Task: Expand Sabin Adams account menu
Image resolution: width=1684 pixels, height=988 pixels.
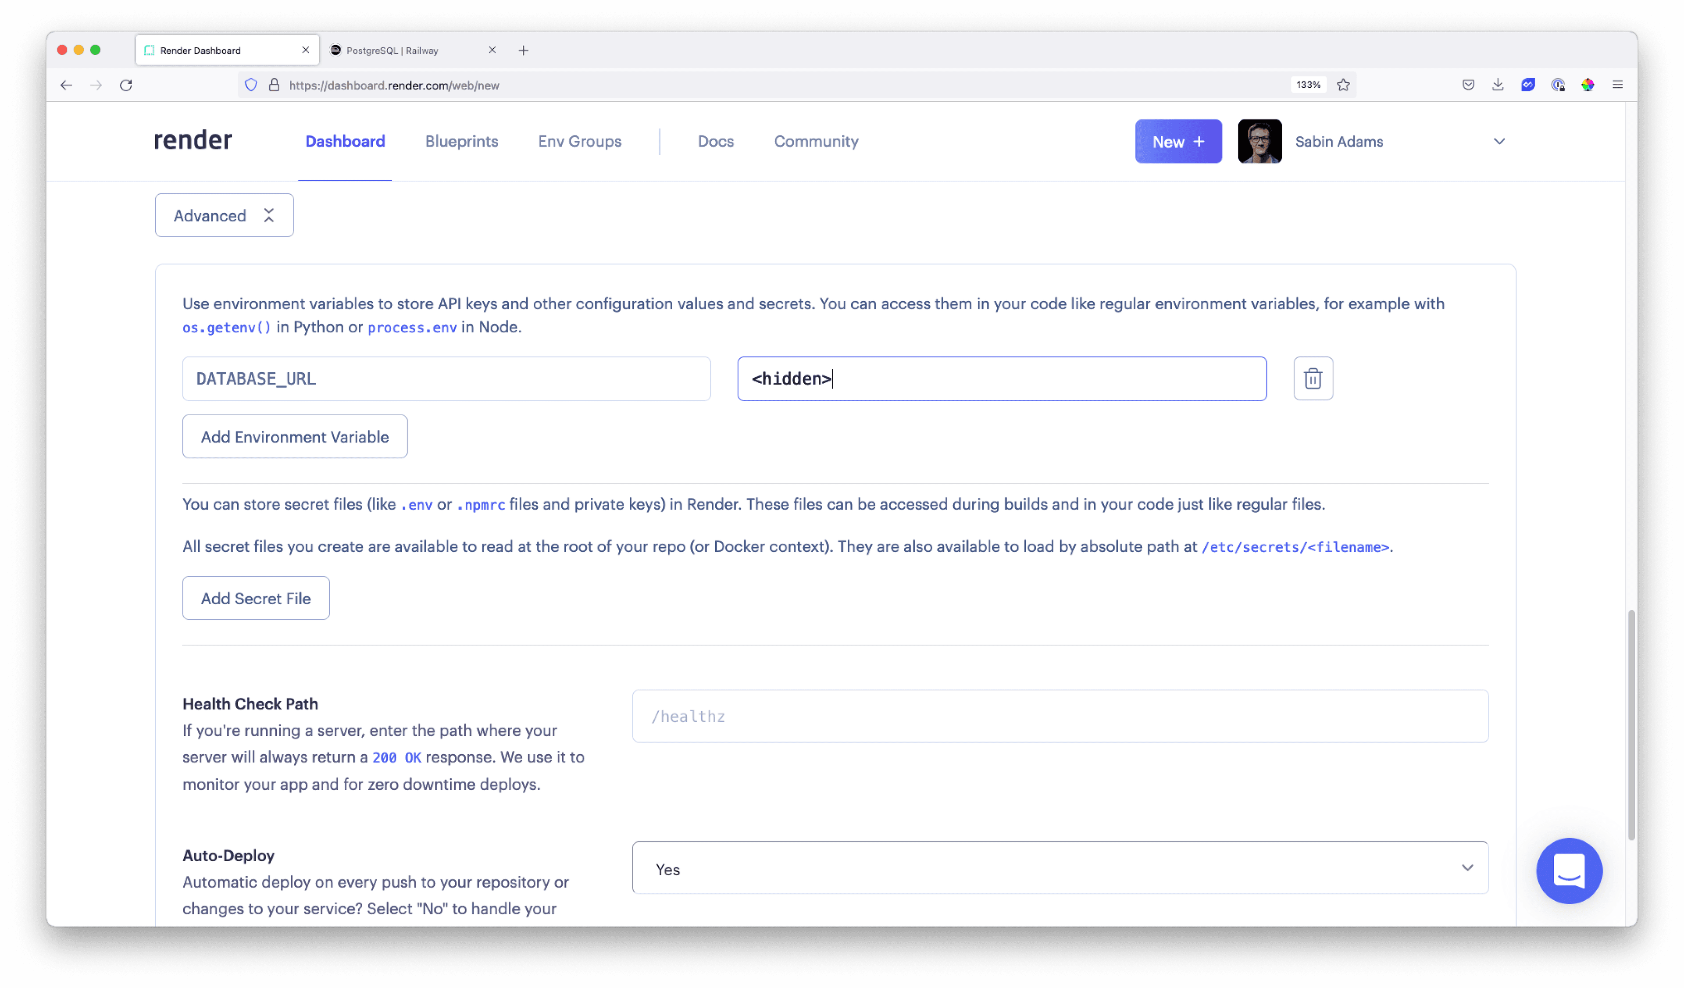Action: (x=1499, y=142)
